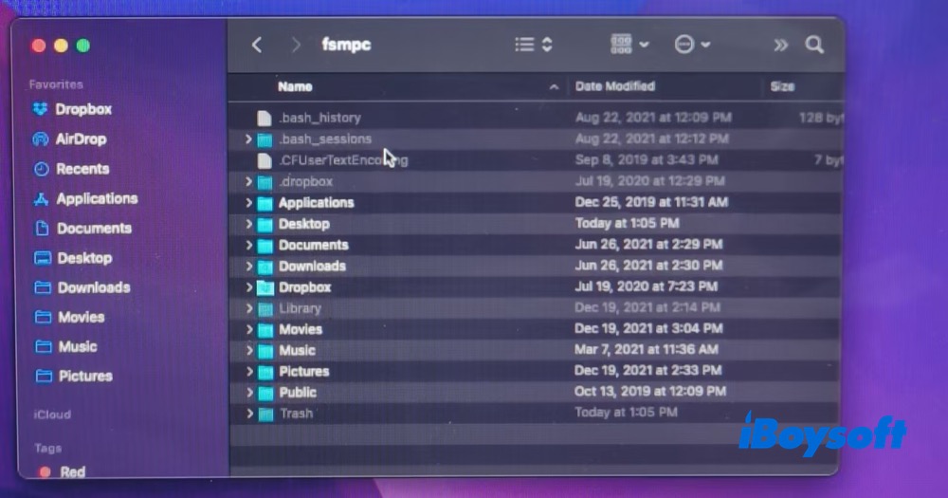Click the .dropbox folder icon
The image size is (948, 498).
pyautogui.click(x=264, y=182)
